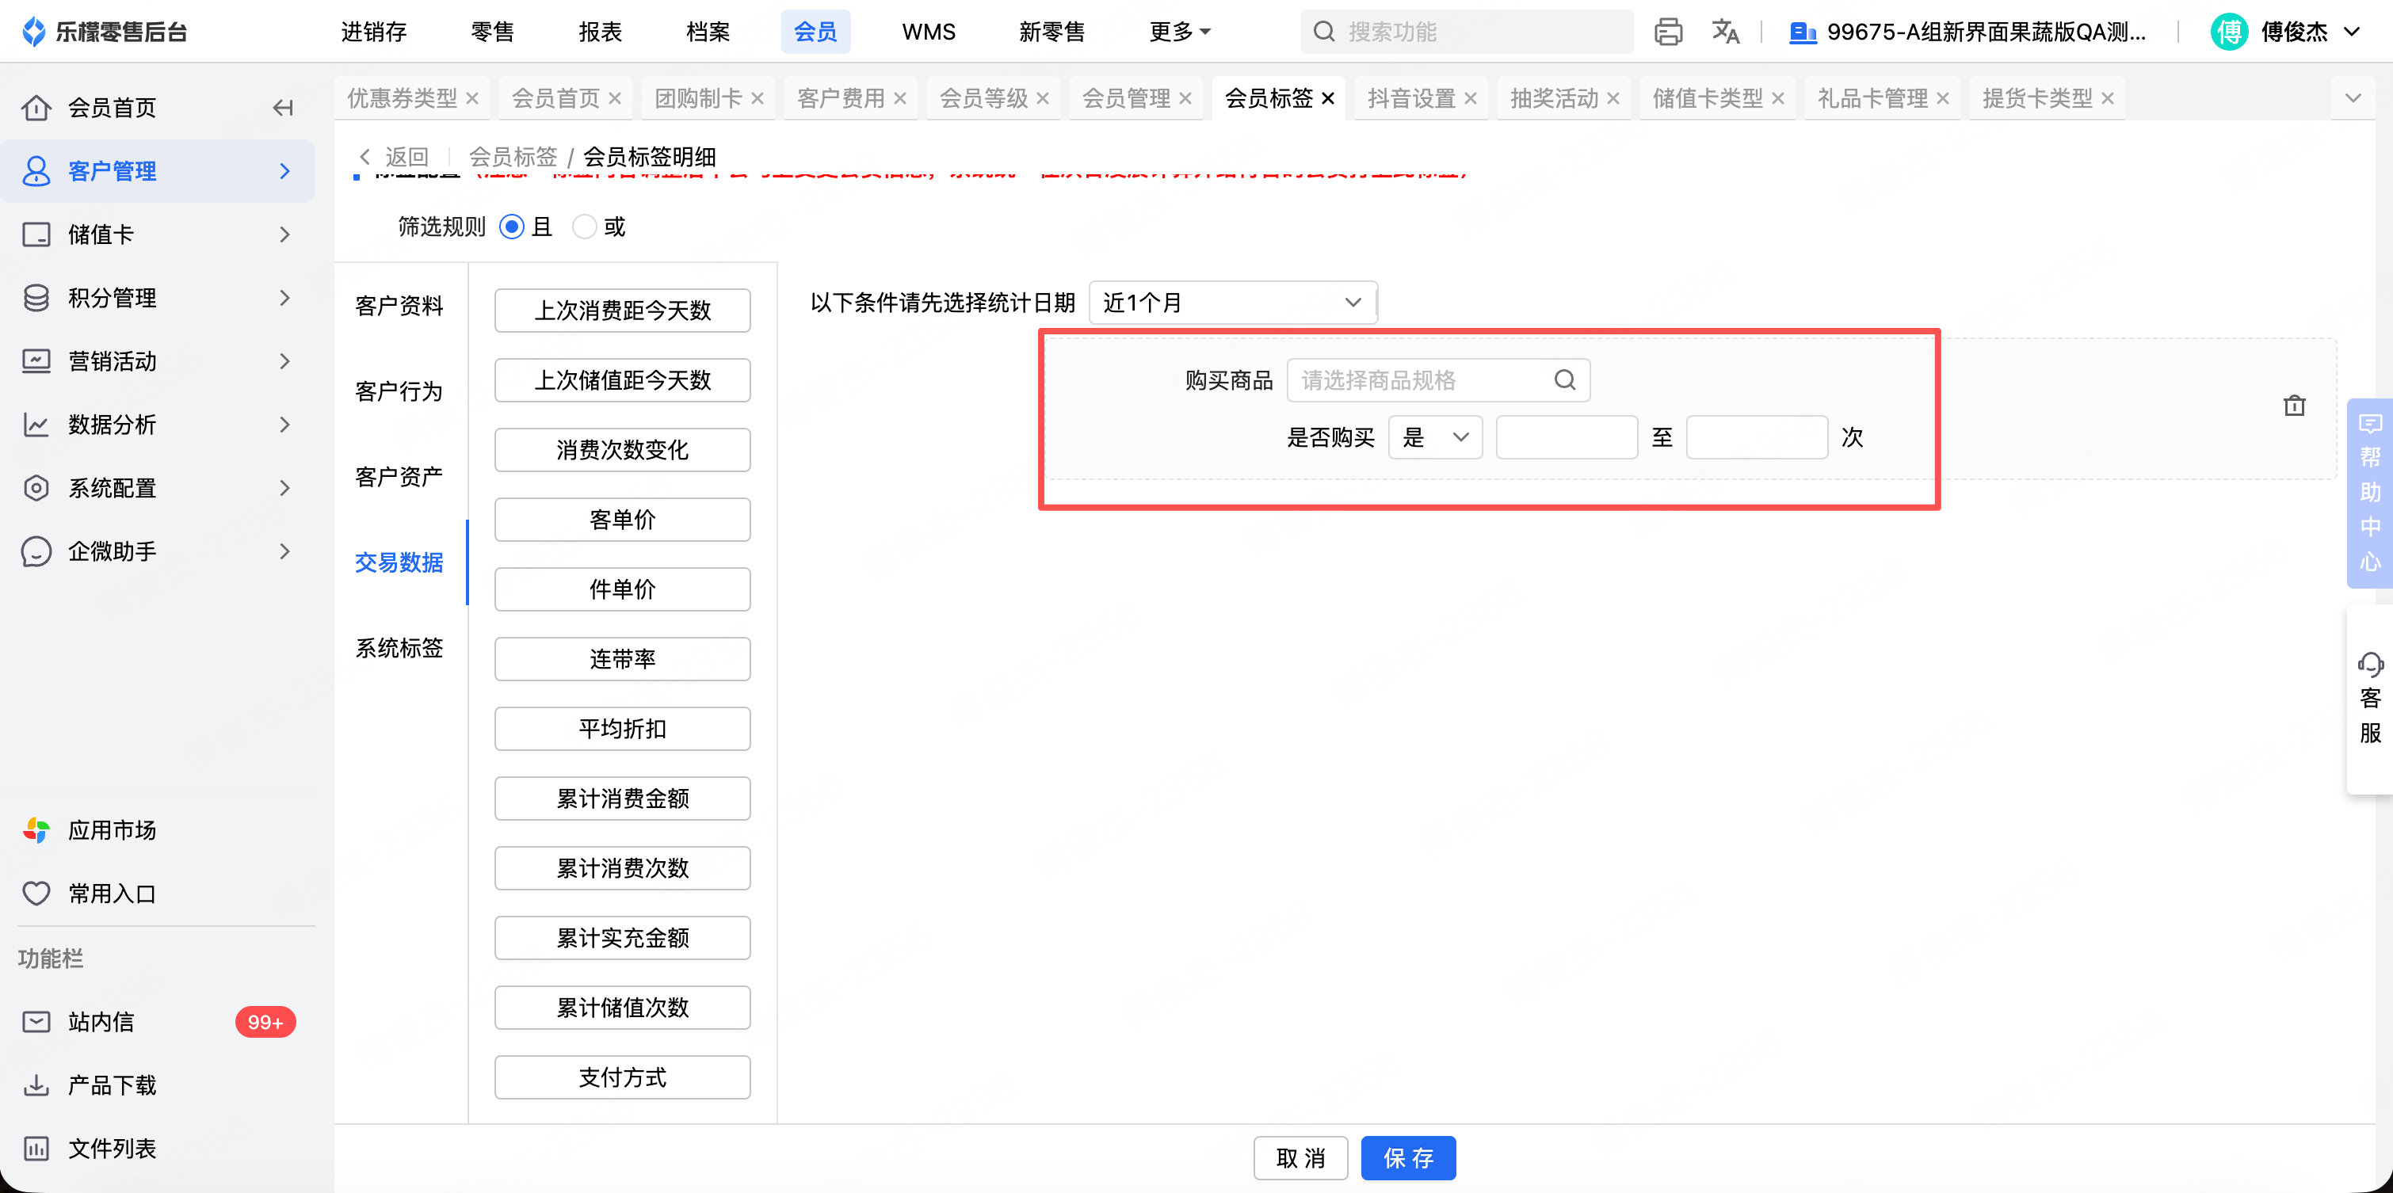Select the 或 filter rule radio
The width and height of the screenshot is (2393, 1193).
[584, 227]
